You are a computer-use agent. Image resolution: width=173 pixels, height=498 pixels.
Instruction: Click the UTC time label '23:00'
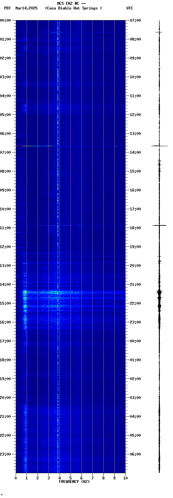point(135,322)
